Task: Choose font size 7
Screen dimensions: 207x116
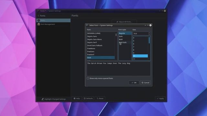Action: click(140, 47)
